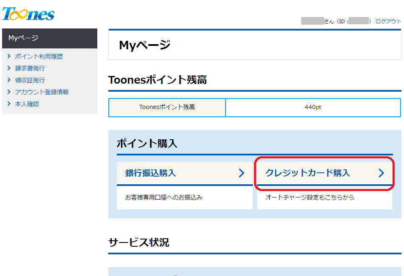
Task: Open the ポイント利用履歴 sidebar link
Action: (x=39, y=56)
